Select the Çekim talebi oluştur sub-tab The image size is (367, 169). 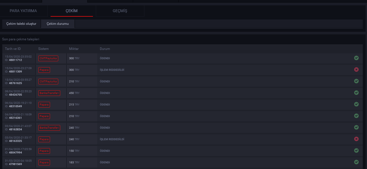[x=21, y=24]
